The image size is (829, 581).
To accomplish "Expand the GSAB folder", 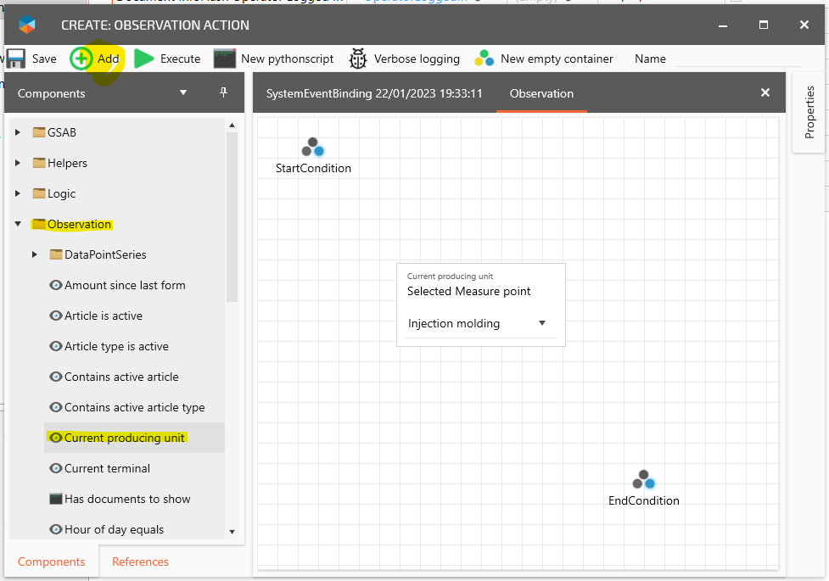I will point(19,132).
